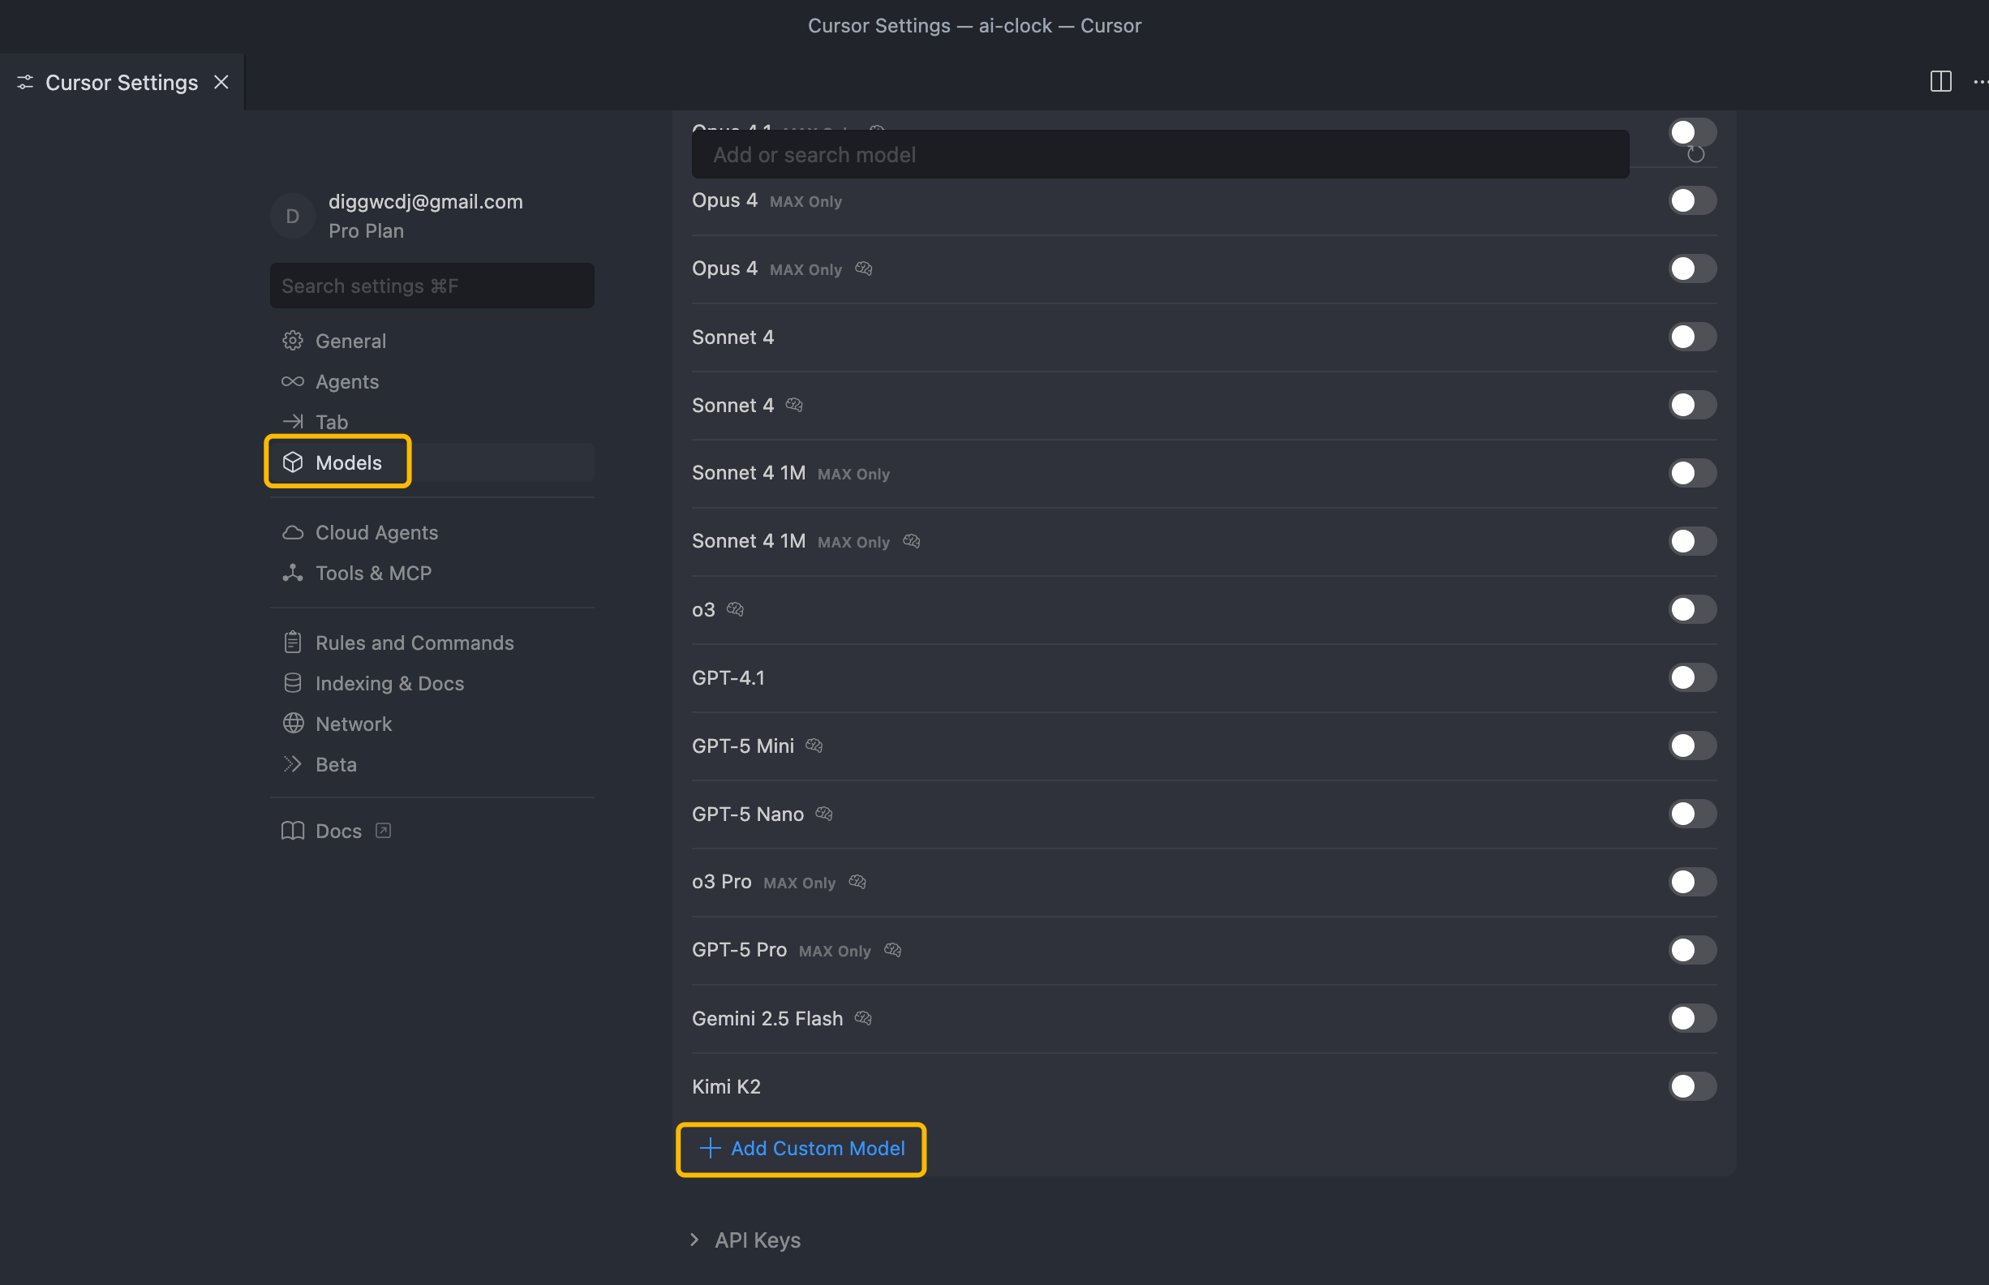This screenshot has width=1989, height=1285.
Task: Enable the Kimi K2 model toggle
Action: [1691, 1086]
